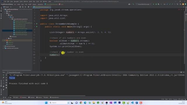The height and width of the screenshot is (105, 187).
Task: Click the user account icon in the toolbar
Action: [x=129, y=4]
